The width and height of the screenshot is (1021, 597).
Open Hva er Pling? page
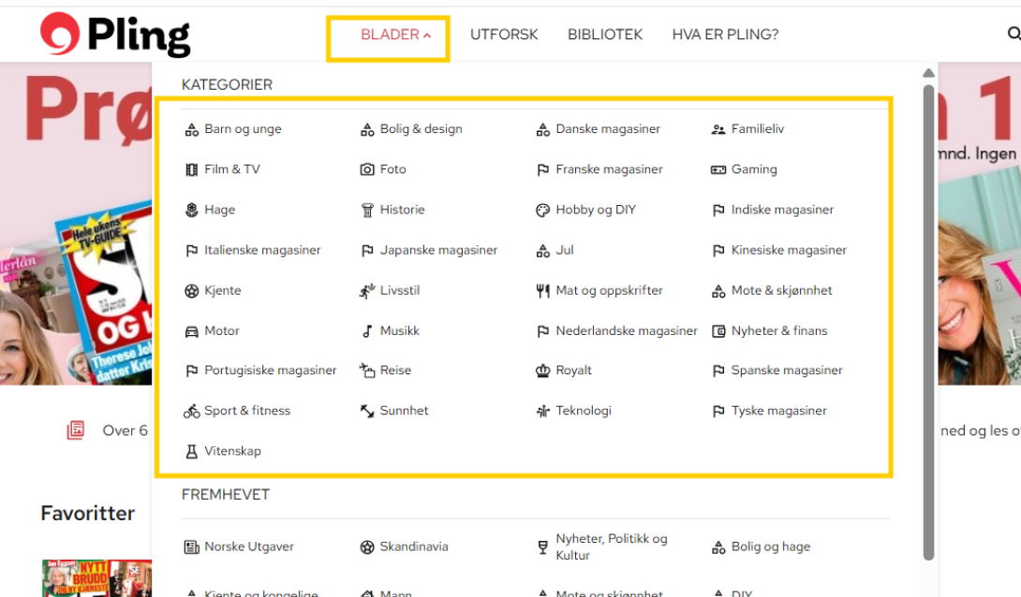tap(725, 35)
